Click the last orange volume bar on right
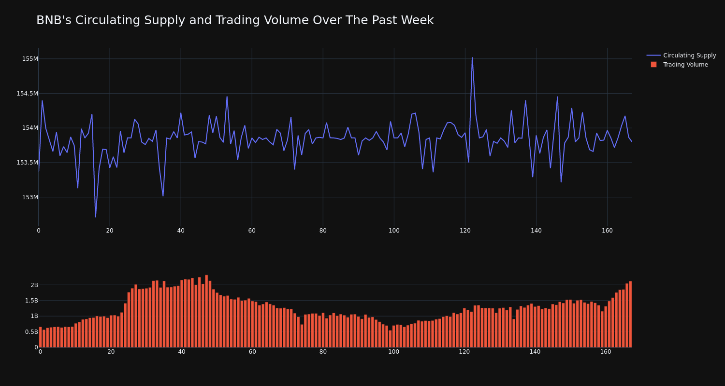725x386 pixels. 630,314
